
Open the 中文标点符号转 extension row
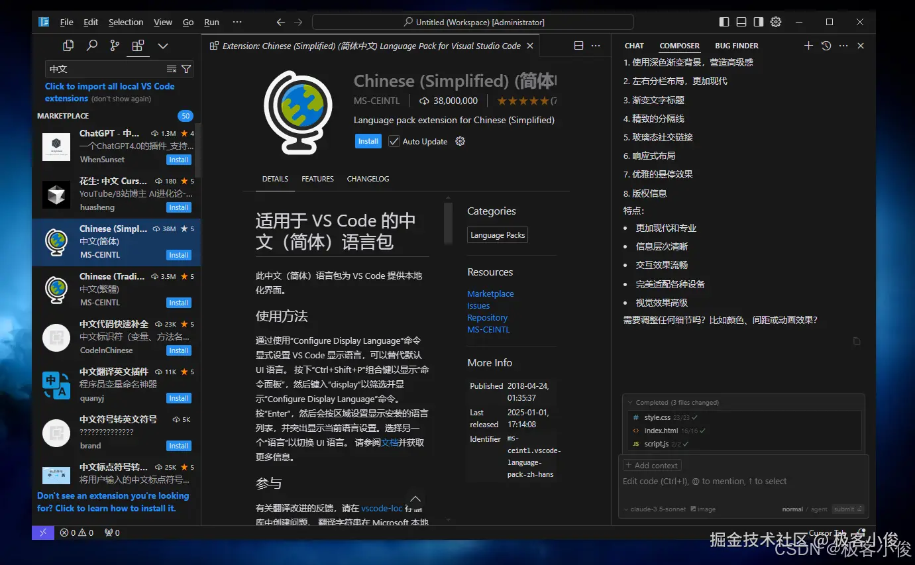point(117,473)
